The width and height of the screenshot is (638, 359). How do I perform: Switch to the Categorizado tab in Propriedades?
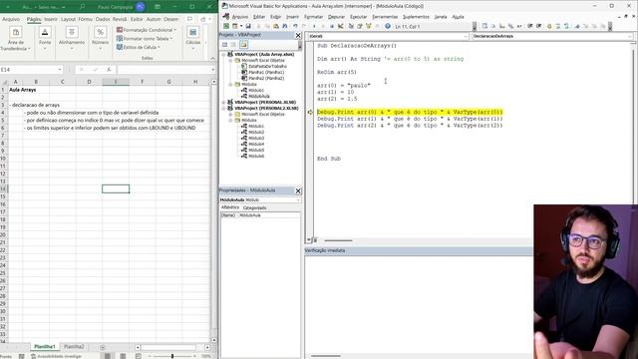pos(255,207)
